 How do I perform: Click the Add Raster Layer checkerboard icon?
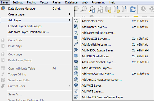click(x=76, y=27)
